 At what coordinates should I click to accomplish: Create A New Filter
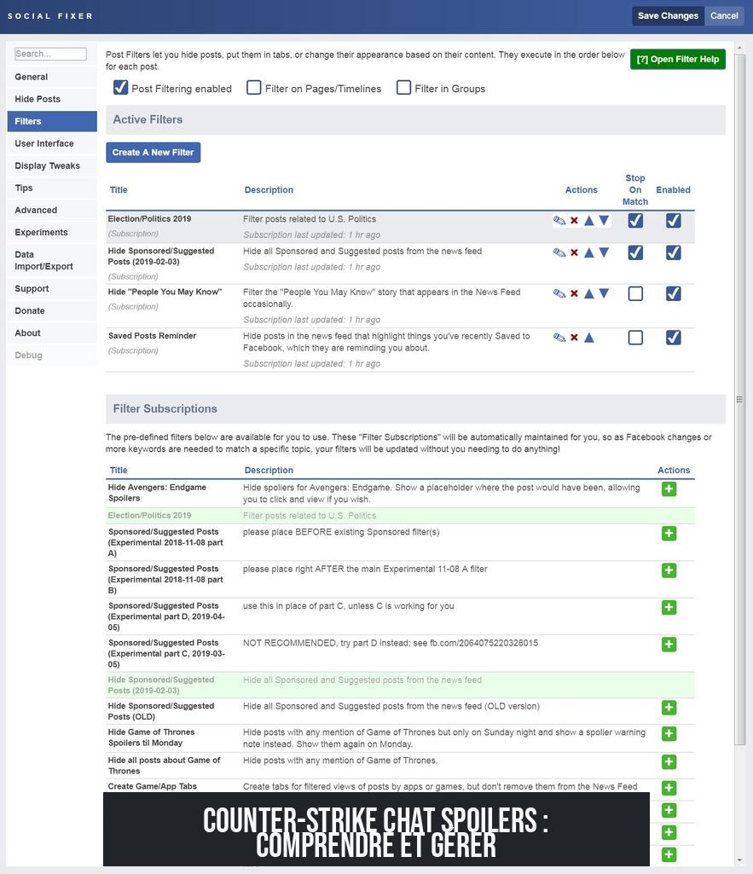click(x=153, y=153)
